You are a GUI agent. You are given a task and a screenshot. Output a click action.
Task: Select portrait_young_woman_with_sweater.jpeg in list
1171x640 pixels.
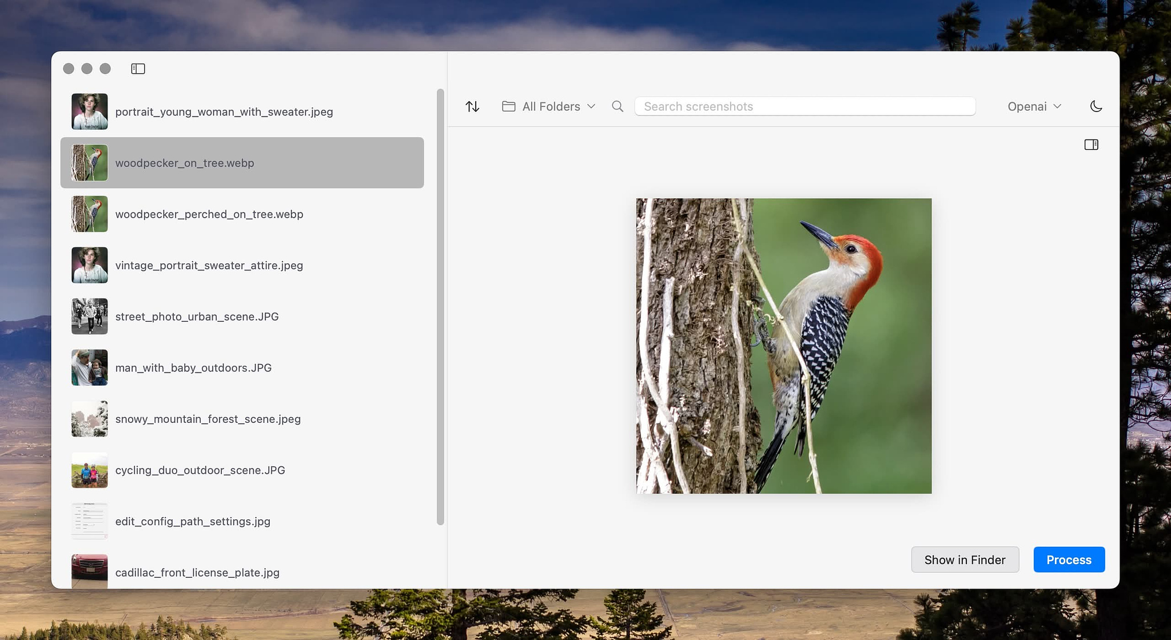(224, 111)
